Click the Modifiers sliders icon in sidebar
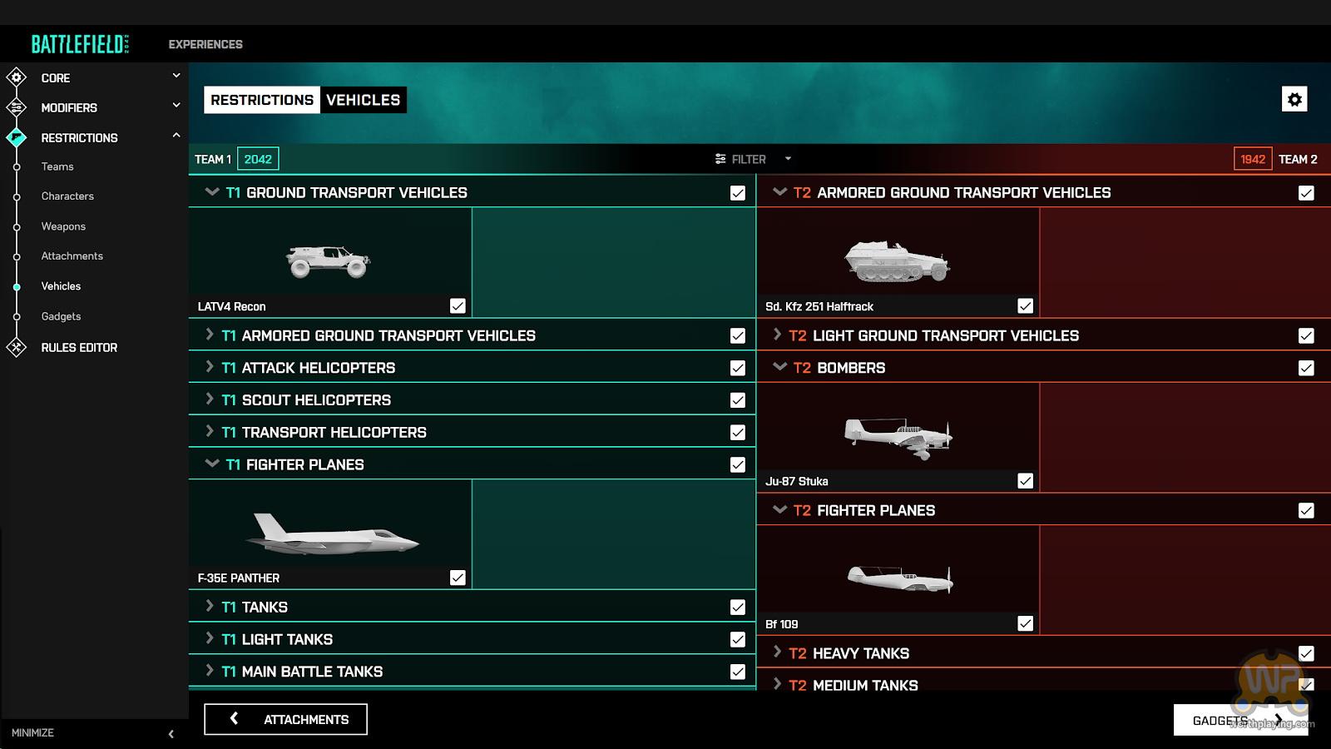1331x749 pixels. pyautogui.click(x=16, y=107)
